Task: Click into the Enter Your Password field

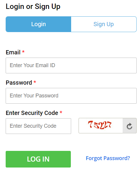Action: pos(71,96)
